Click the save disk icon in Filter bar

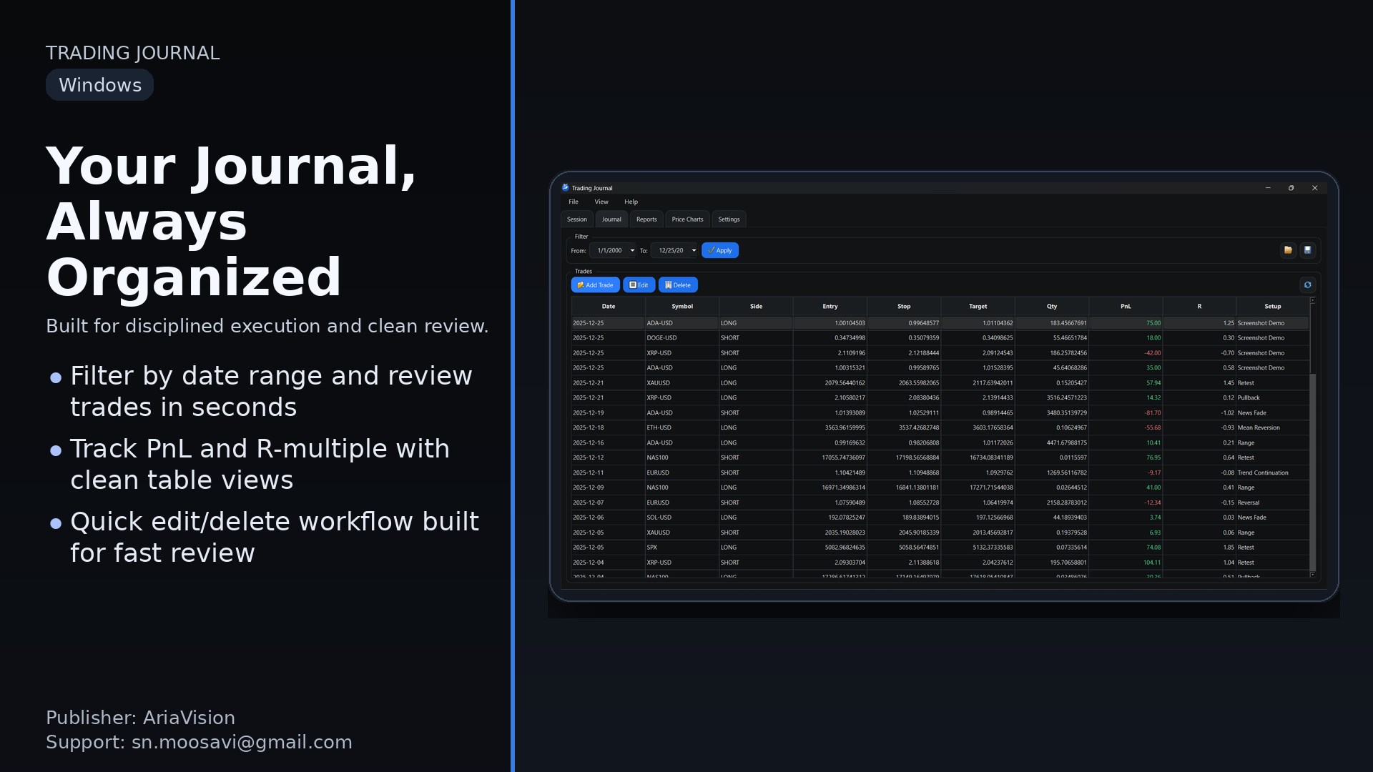point(1308,250)
